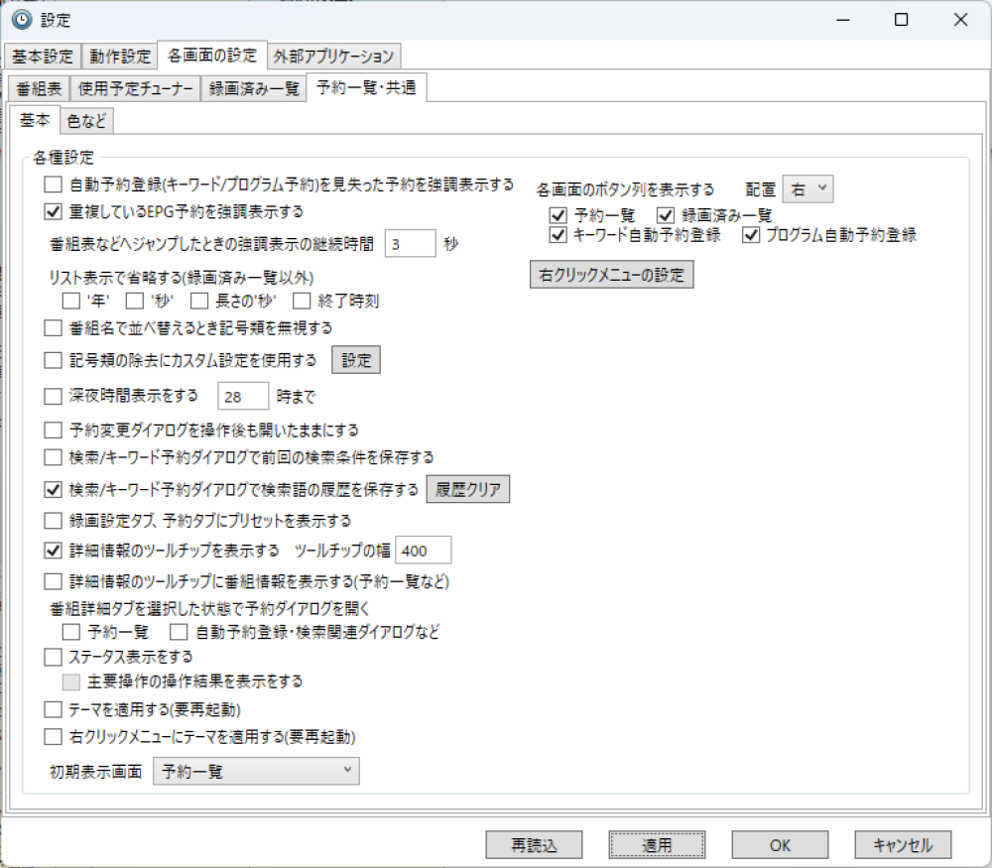
Task: Check the '年' omit checkbox
Action: tap(70, 301)
